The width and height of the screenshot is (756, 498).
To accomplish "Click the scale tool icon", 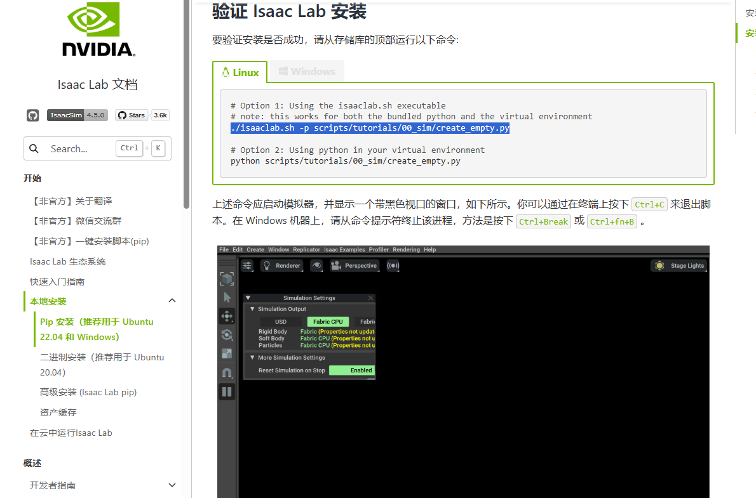I will (227, 353).
